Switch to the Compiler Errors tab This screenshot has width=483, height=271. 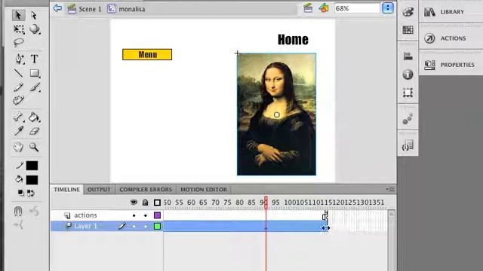pyautogui.click(x=146, y=190)
